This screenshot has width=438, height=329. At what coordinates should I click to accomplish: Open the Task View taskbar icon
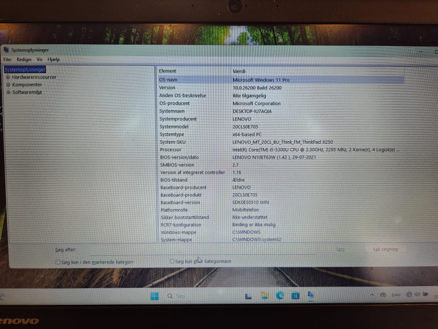(x=248, y=296)
